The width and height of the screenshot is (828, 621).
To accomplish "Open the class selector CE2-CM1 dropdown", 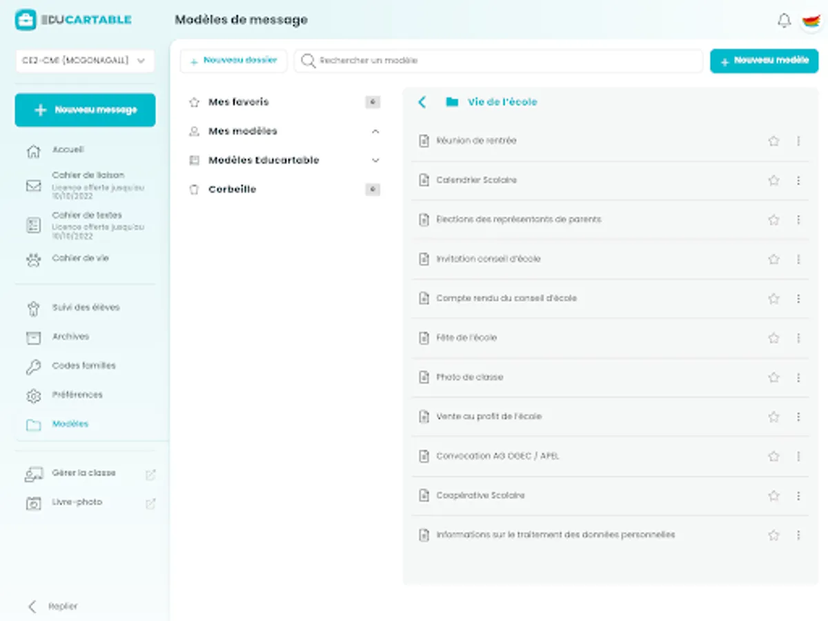I will pos(85,61).
